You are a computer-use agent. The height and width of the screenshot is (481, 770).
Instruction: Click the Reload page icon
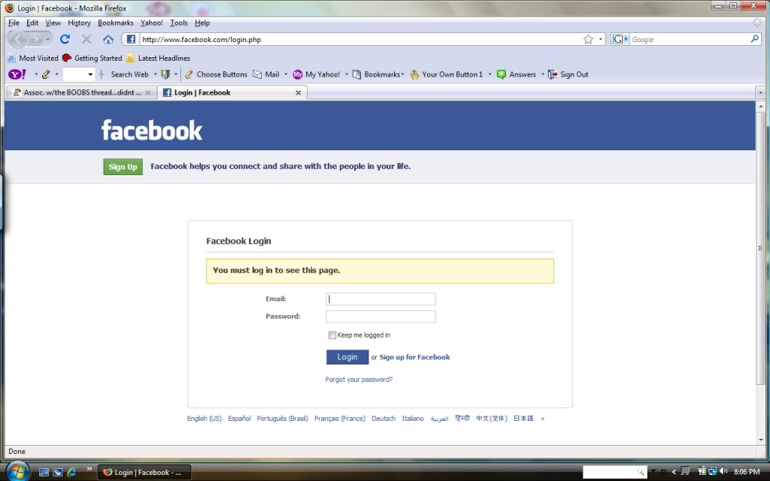coord(65,39)
